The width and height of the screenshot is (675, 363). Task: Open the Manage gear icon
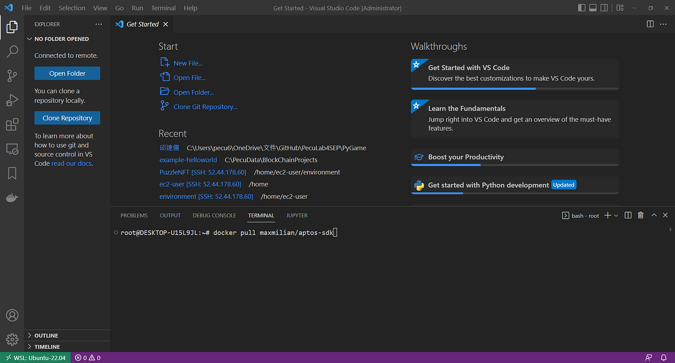(12, 339)
